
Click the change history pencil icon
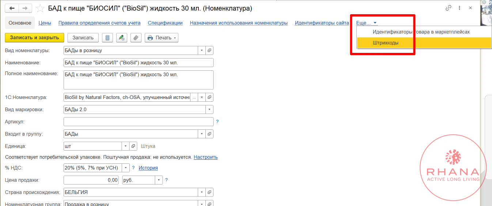[122, 38]
